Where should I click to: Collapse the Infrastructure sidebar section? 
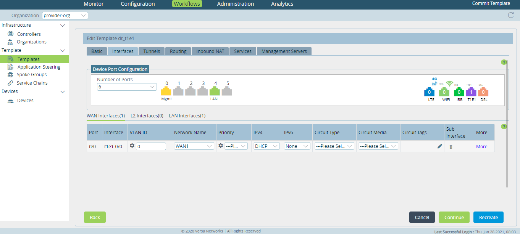tap(63, 26)
